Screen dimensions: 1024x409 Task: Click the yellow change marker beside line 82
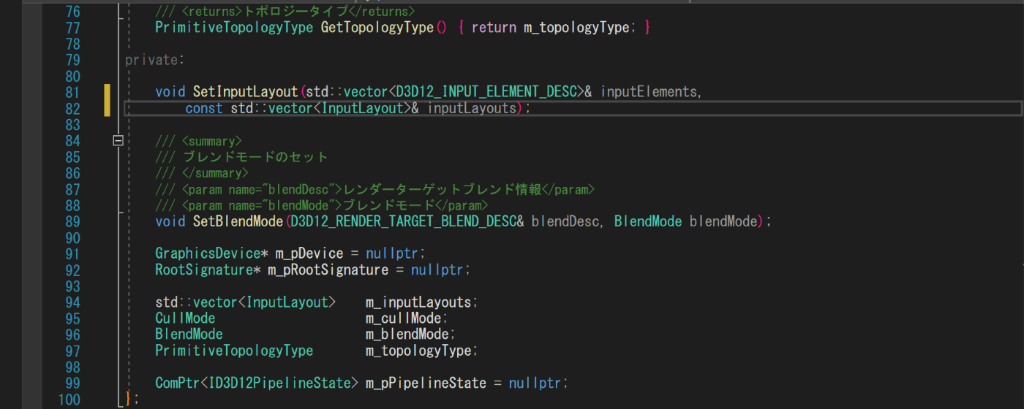click(x=107, y=108)
